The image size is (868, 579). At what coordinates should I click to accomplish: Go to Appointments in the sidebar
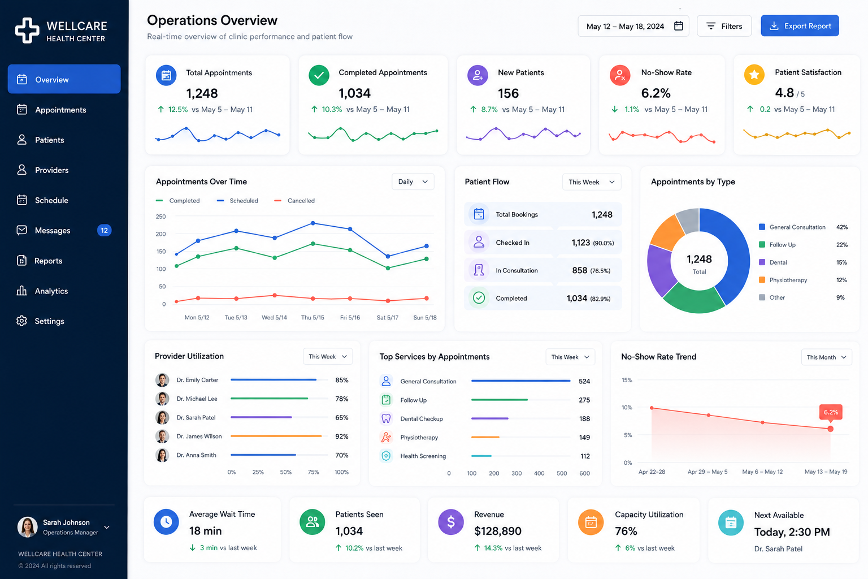point(64,110)
